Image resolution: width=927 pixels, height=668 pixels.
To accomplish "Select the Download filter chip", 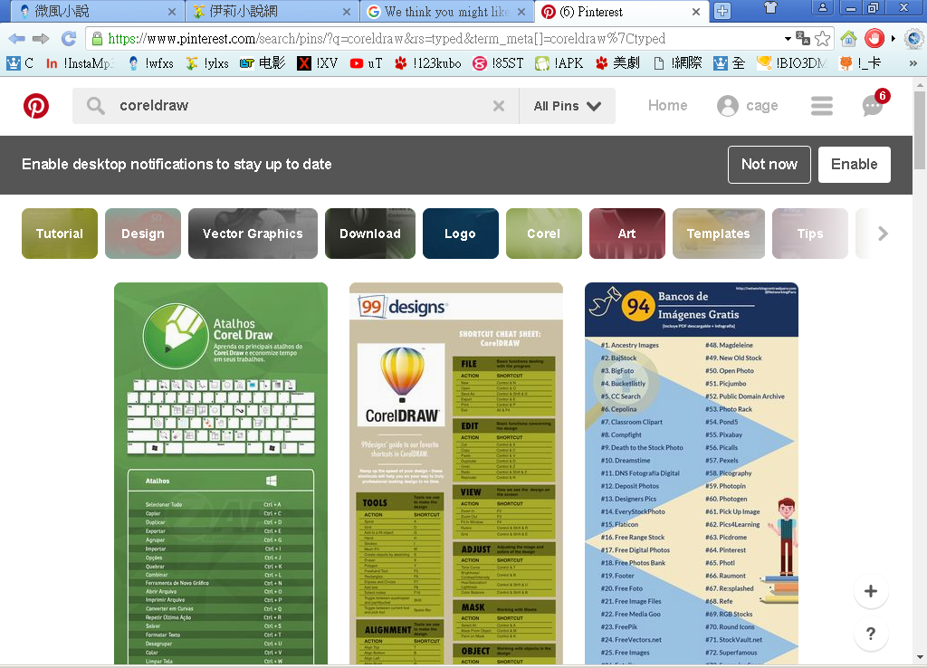I will click(370, 234).
